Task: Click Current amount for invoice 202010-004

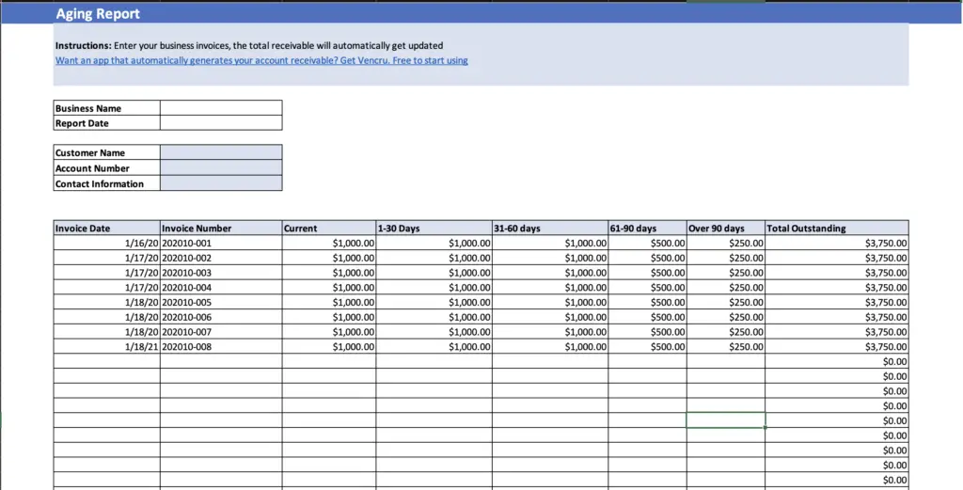Action: point(329,287)
